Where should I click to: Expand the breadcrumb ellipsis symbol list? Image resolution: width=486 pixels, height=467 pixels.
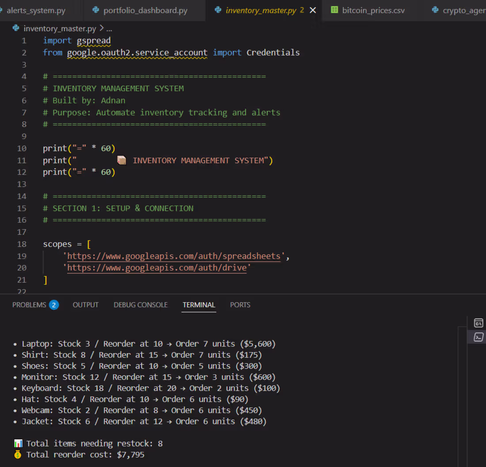pyautogui.click(x=109, y=29)
